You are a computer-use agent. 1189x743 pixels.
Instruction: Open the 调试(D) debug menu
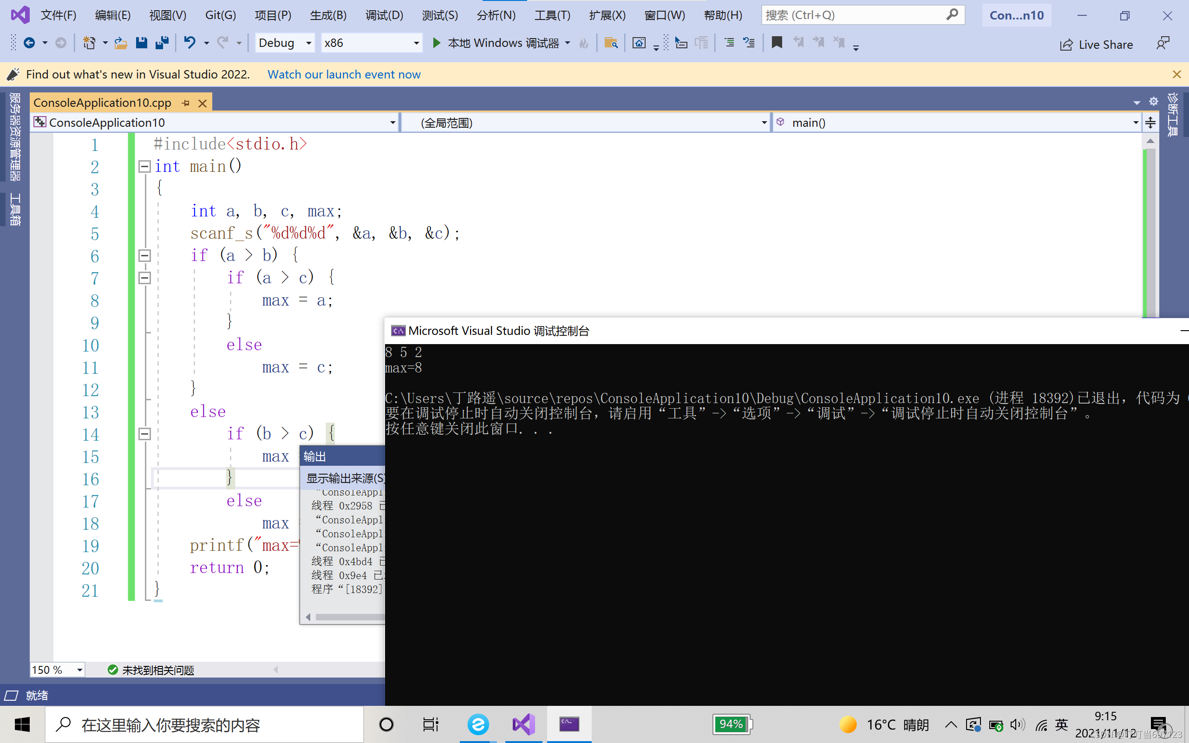[x=385, y=14]
